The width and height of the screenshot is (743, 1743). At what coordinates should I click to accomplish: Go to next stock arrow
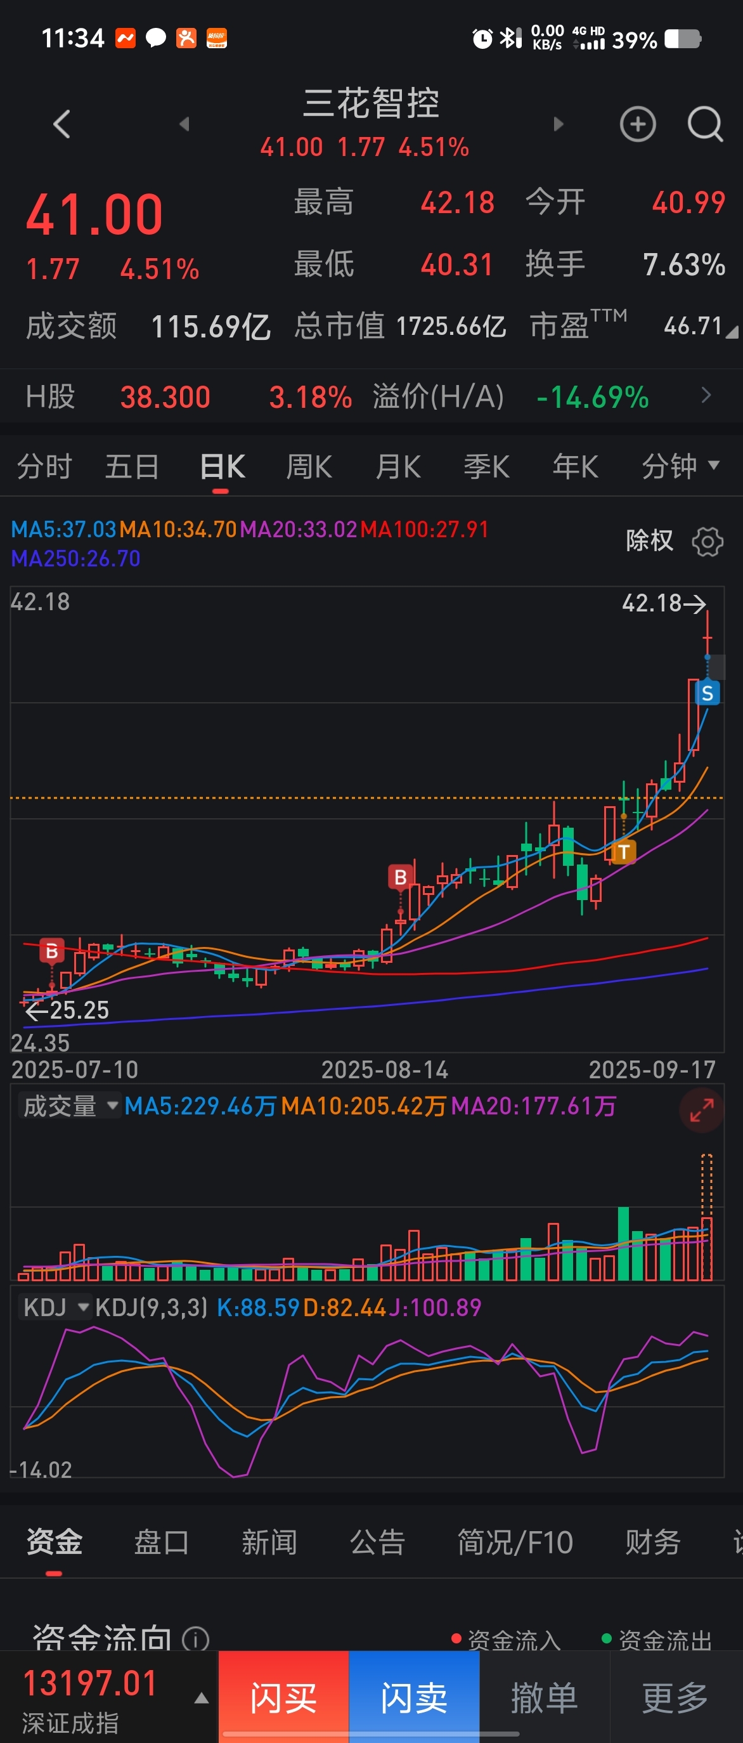tap(558, 124)
